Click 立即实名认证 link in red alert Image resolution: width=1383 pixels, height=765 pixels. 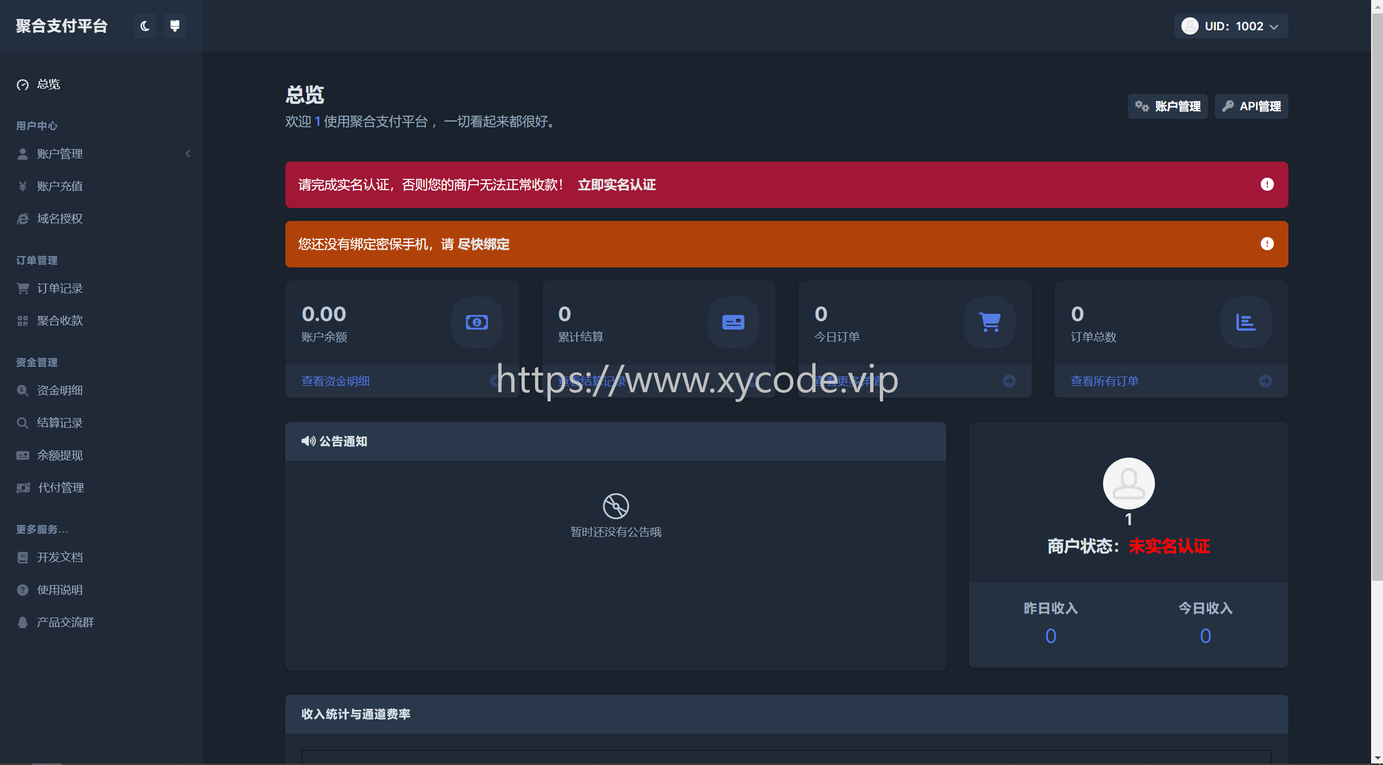[617, 185]
